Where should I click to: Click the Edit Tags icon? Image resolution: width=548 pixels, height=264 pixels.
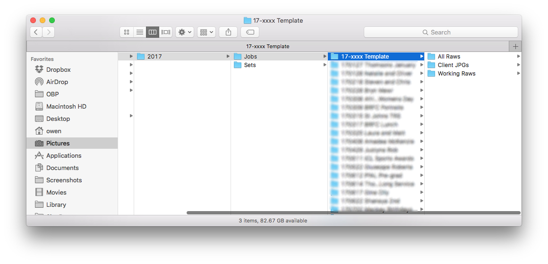250,32
